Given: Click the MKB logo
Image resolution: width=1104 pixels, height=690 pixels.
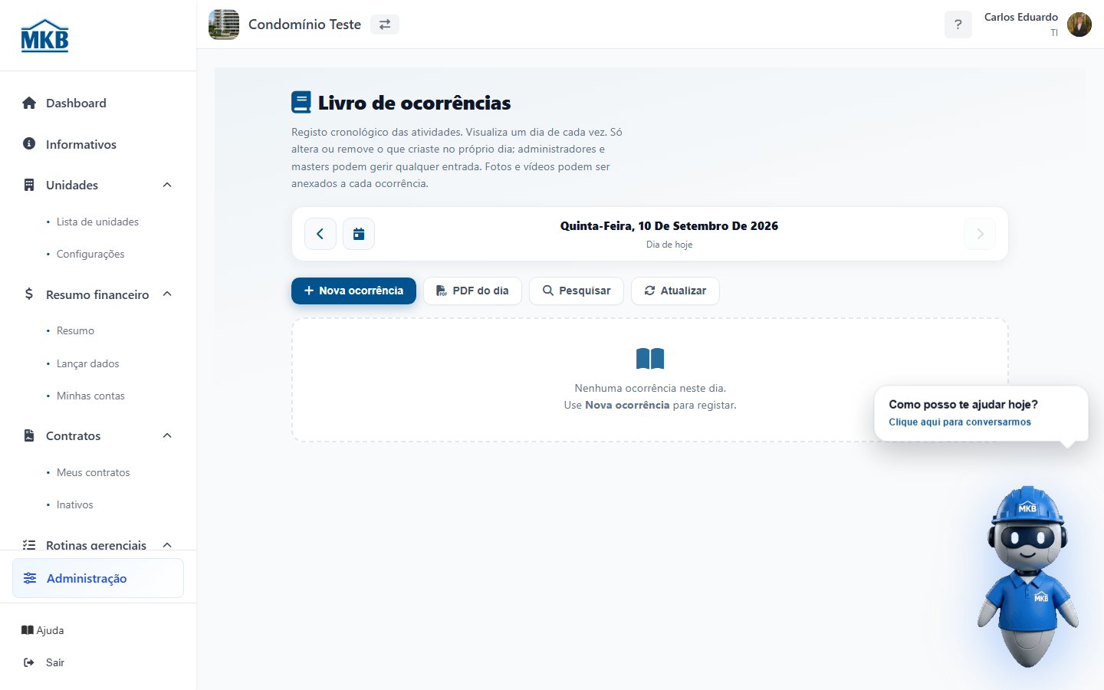Looking at the screenshot, I should tap(44, 35).
